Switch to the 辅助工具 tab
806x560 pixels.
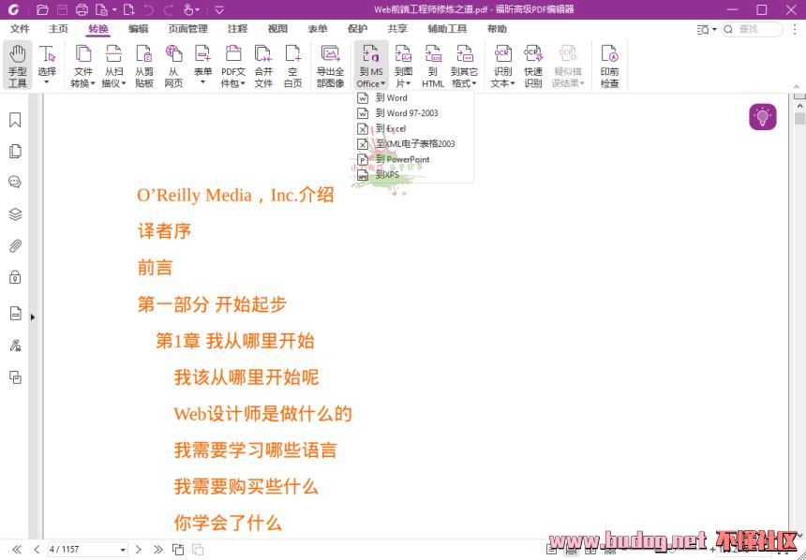pos(447,29)
